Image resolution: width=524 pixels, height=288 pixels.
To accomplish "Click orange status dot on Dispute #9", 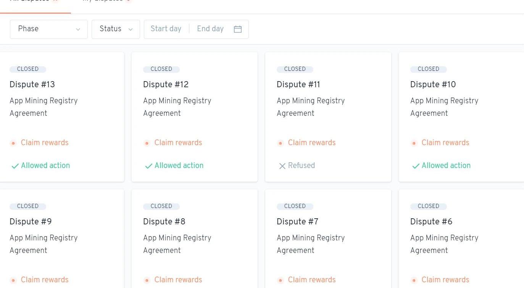I will pyautogui.click(x=13, y=280).
